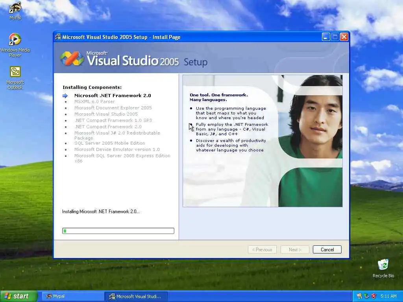Click the blue arrow beside .NET Framework 2.0
This screenshot has width=403, height=302.
pos(65,96)
